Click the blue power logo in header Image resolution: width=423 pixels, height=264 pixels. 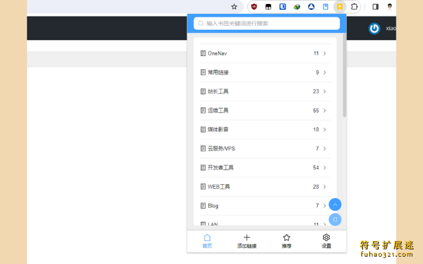tap(374, 28)
